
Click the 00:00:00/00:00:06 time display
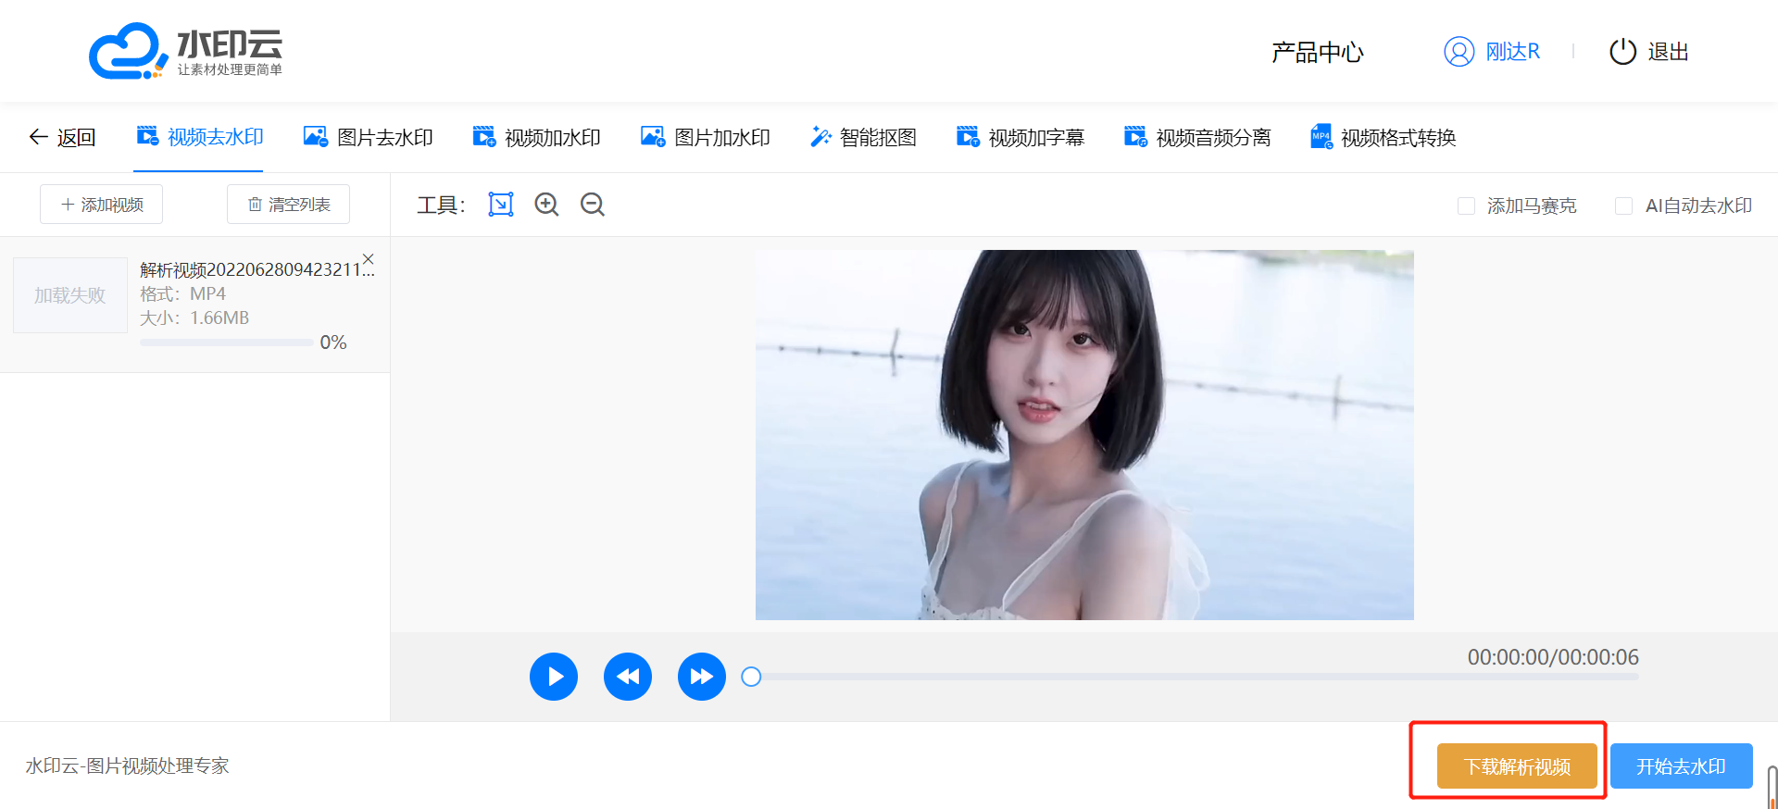click(x=1553, y=657)
